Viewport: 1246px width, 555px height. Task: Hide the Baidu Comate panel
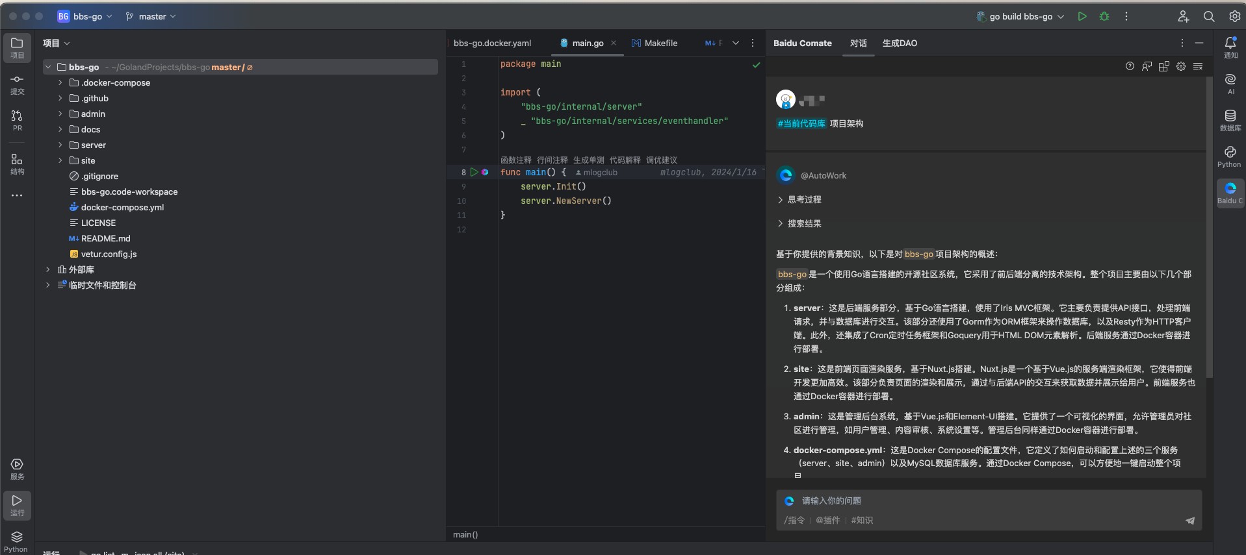pyautogui.click(x=1199, y=43)
